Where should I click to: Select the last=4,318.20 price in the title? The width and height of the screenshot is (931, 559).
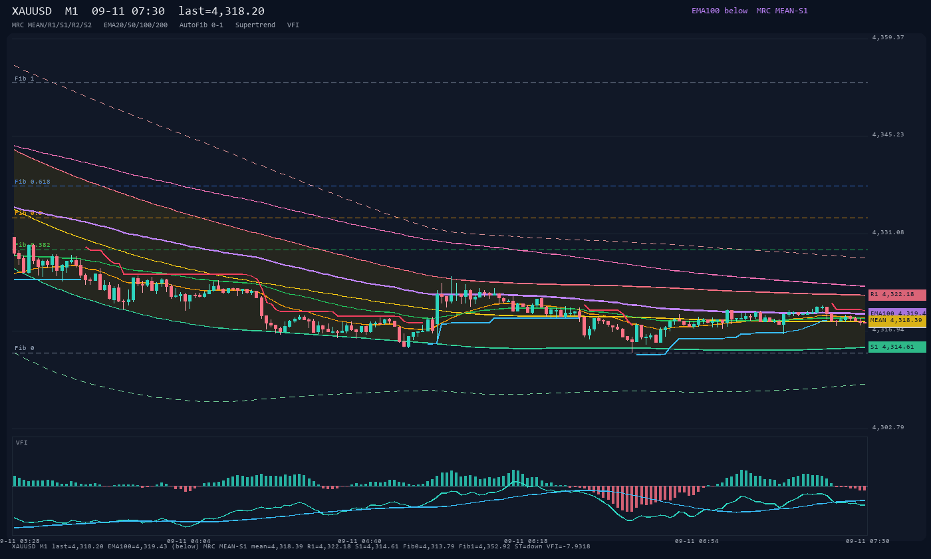tap(221, 11)
